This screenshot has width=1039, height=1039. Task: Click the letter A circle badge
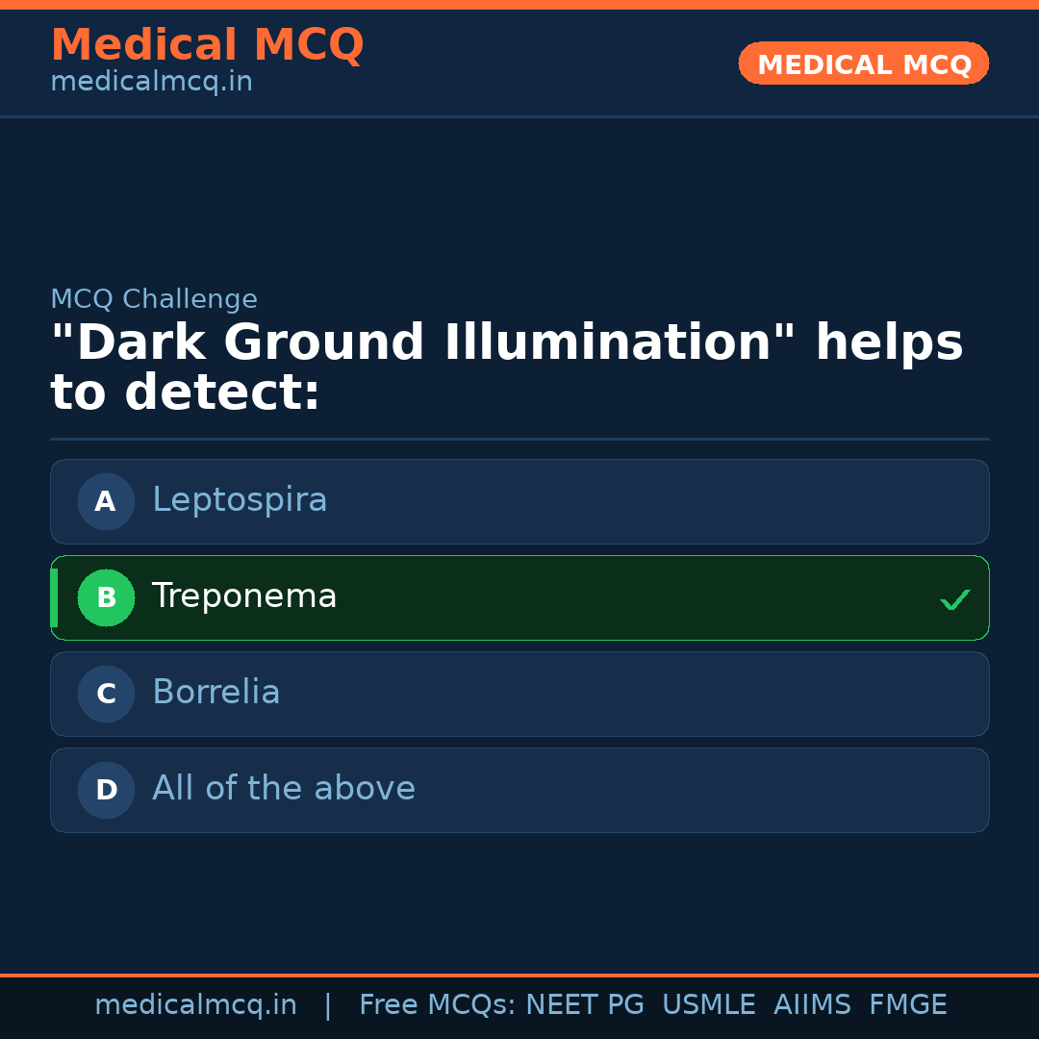(x=106, y=501)
